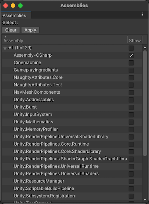This screenshot has height=204, width=149.
Task: Click the scrollbar down arrow
Action: [145, 200]
